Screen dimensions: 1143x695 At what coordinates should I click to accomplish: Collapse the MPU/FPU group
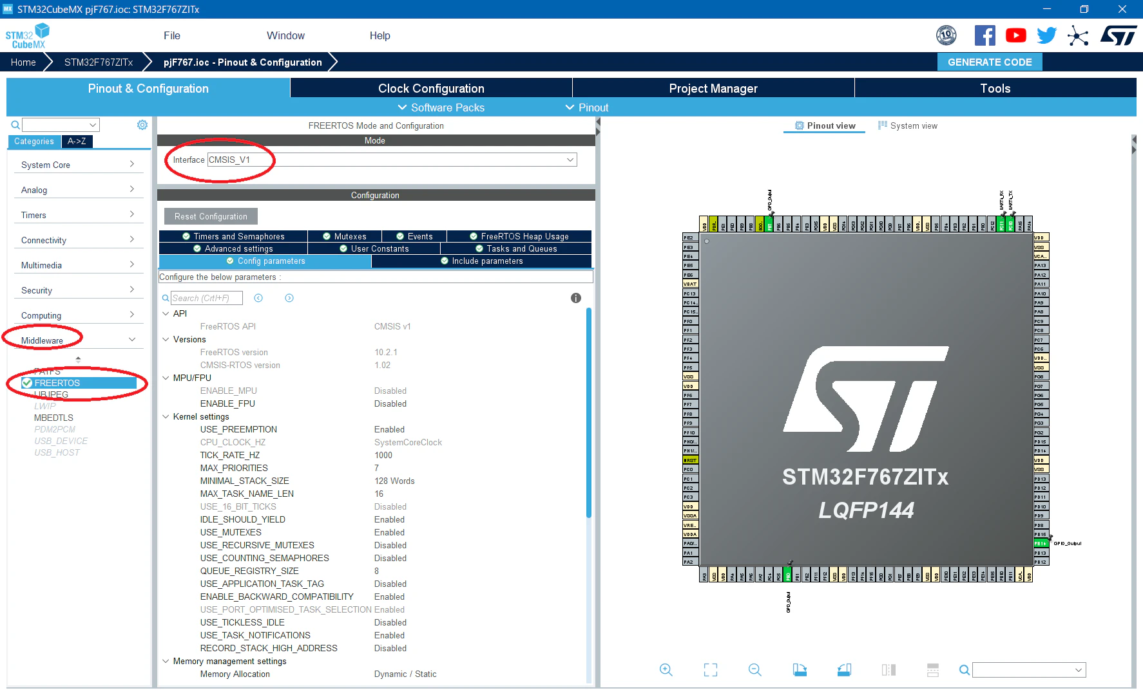point(166,378)
